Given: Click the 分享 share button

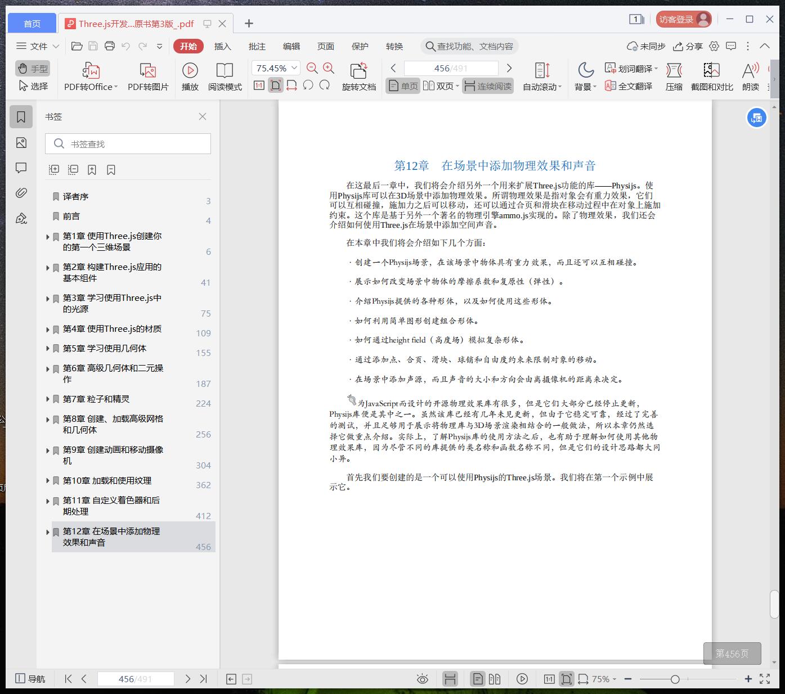Looking at the screenshot, I should (688, 46).
